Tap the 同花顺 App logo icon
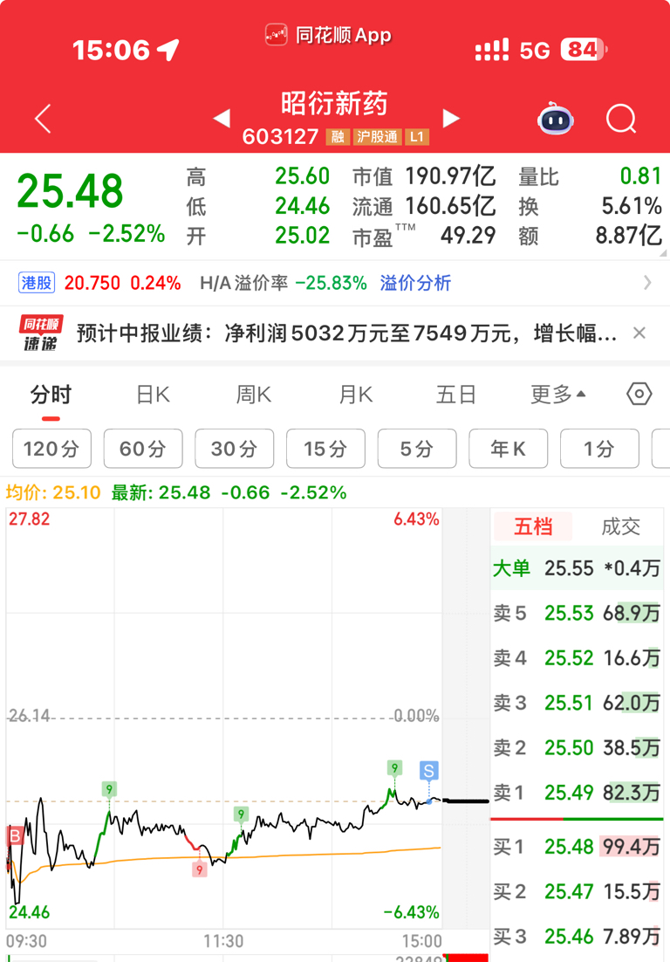 [x=276, y=35]
